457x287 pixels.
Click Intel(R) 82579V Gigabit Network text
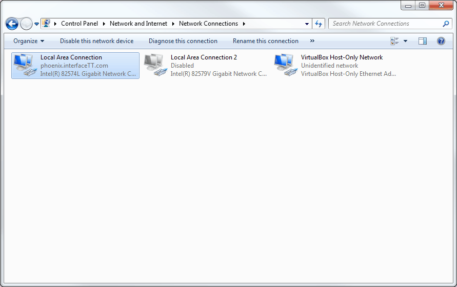[218, 74]
